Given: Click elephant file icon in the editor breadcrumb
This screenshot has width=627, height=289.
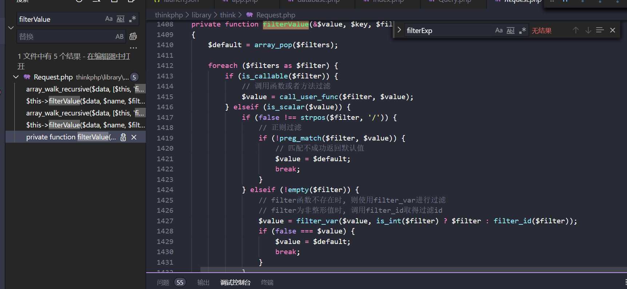Looking at the screenshot, I should click(249, 15).
